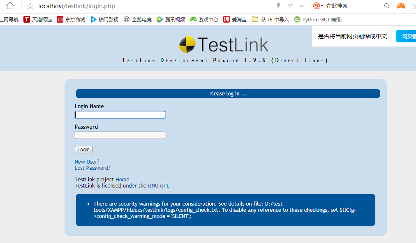The height and width of the screenshot is (243, 416).
Task: Open 企鹅电竞 from the bookmarks bar
Action: (x=137, y=19)
